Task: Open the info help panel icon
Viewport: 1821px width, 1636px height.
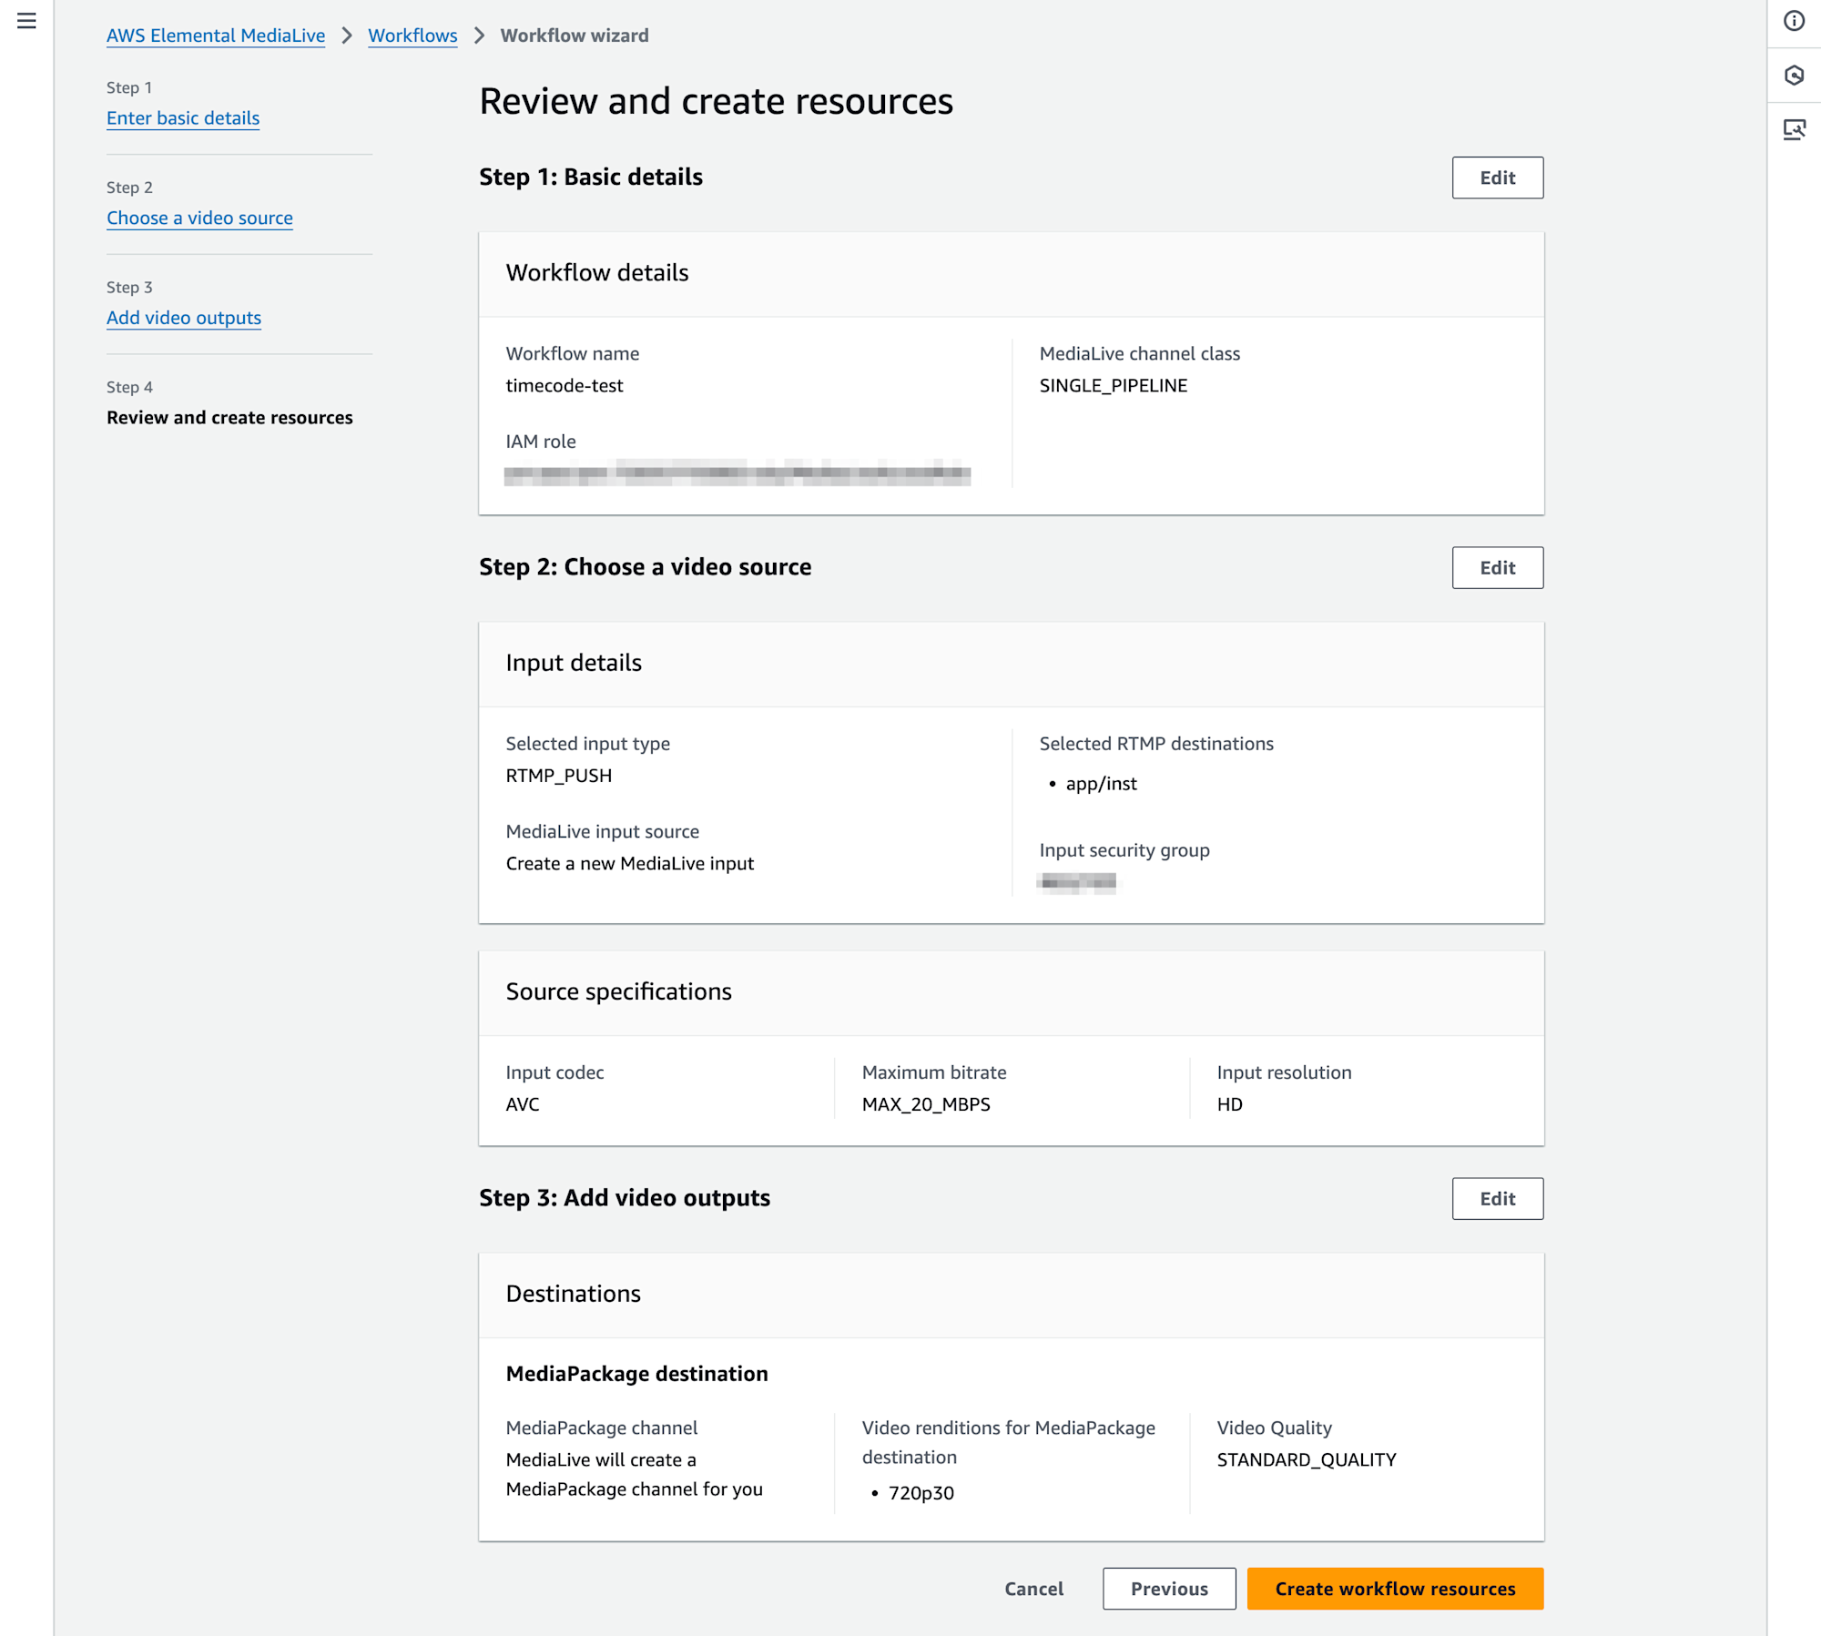Action: pos(1794,21)
